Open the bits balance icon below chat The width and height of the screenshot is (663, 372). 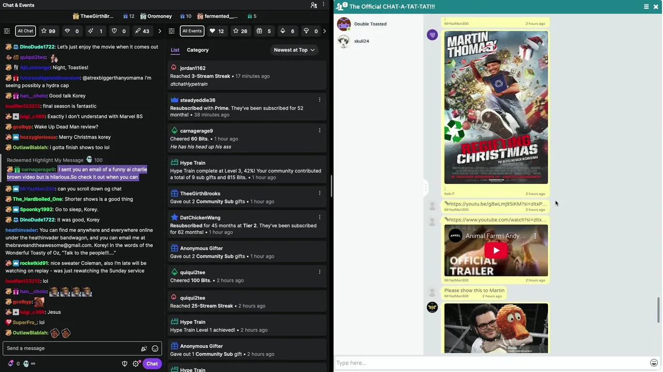pos(11,364)
